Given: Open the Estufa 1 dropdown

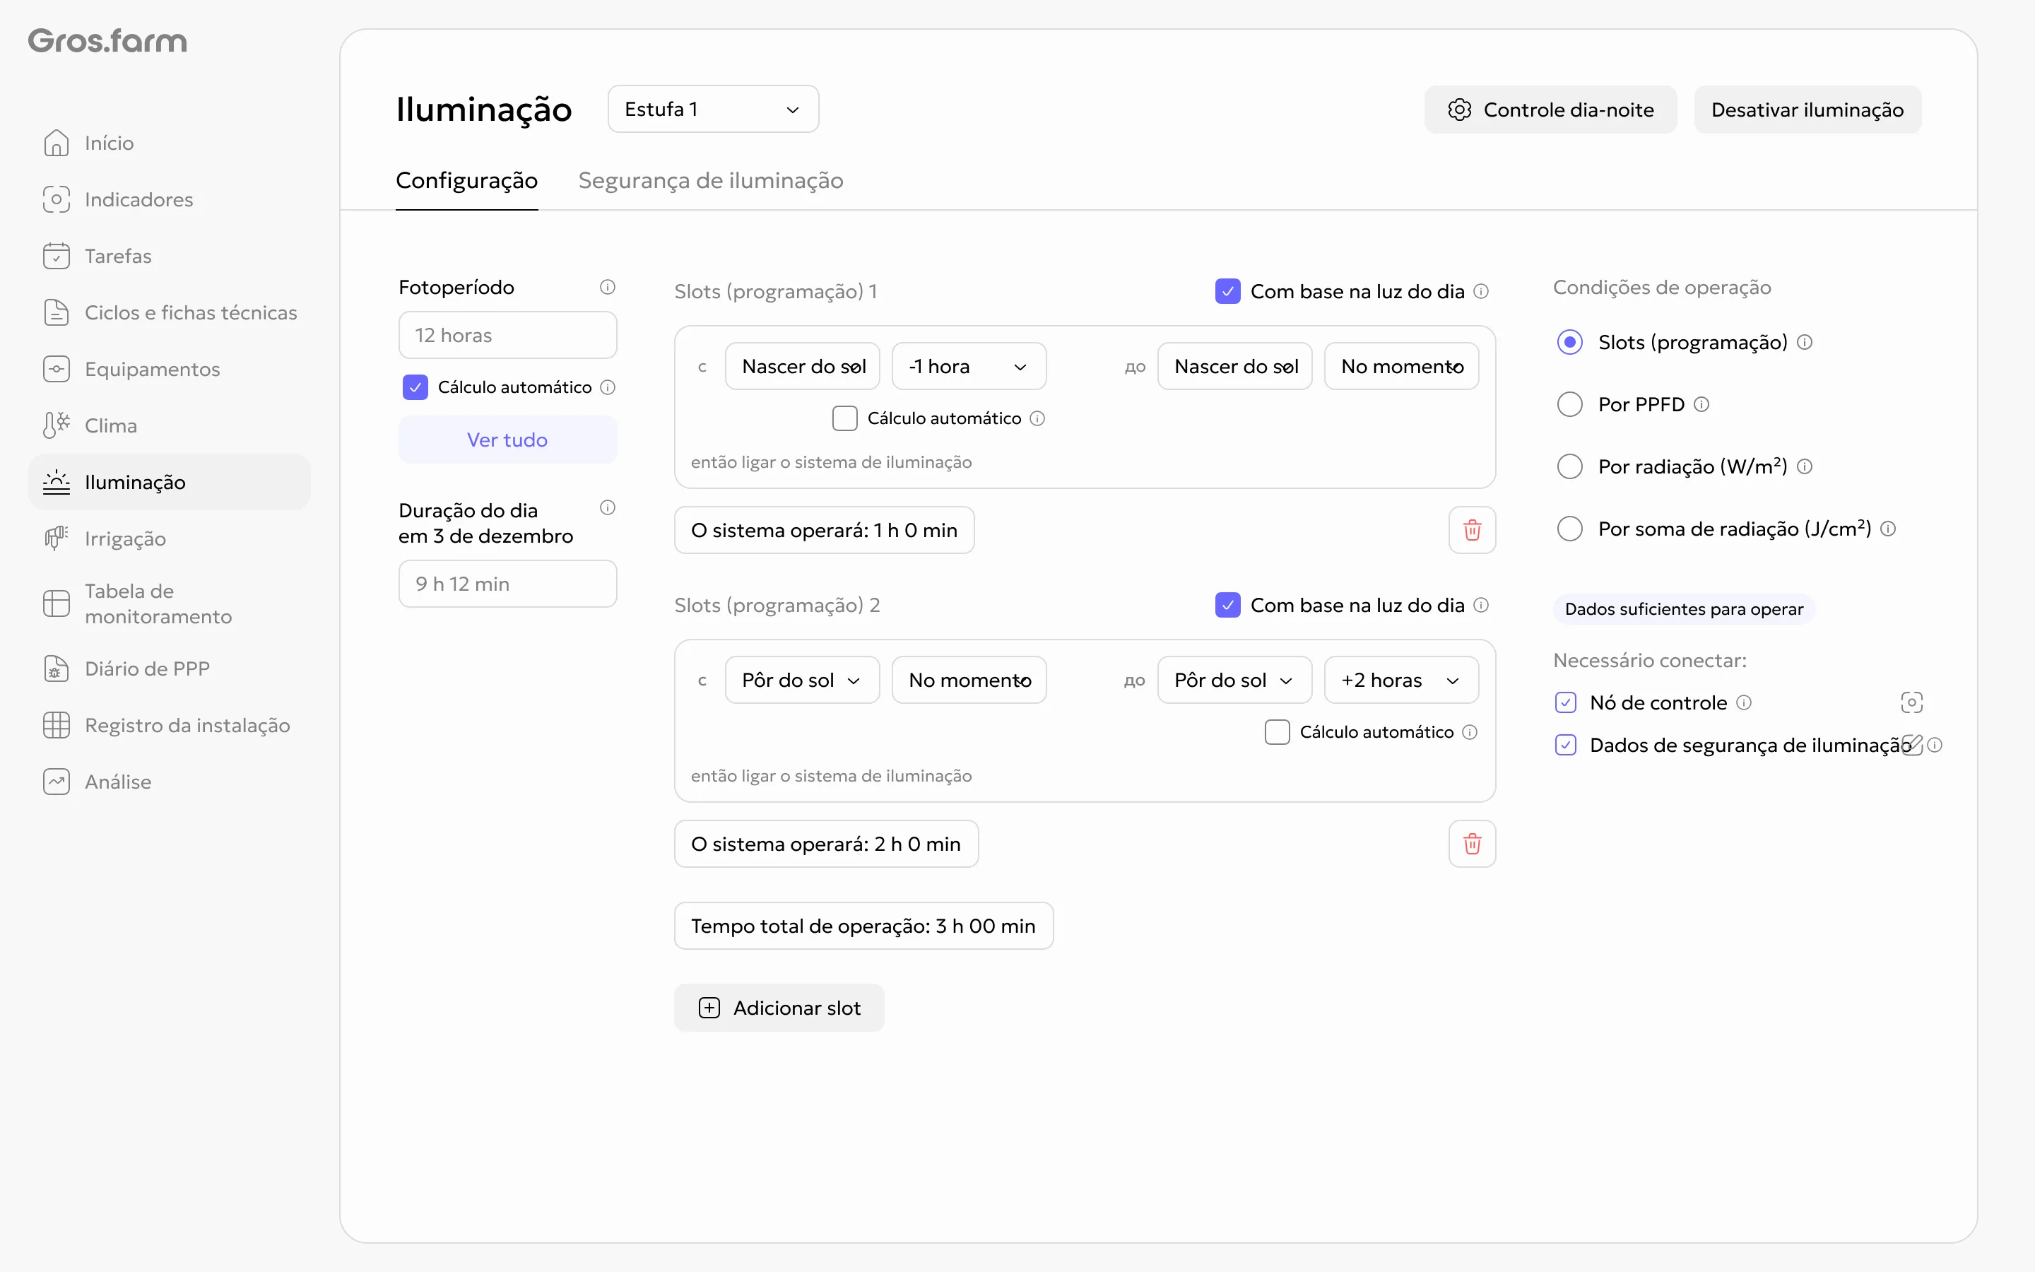Looking at the screenshot, I should coord(713,110).
